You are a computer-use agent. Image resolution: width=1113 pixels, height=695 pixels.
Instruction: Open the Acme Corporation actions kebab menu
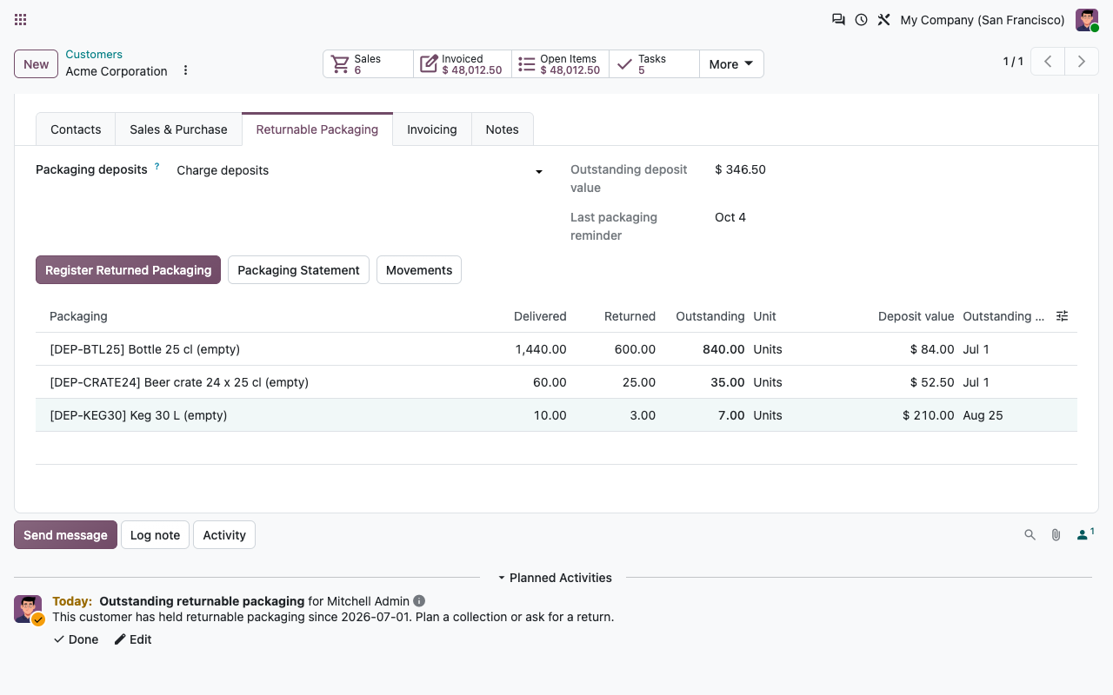185,70
